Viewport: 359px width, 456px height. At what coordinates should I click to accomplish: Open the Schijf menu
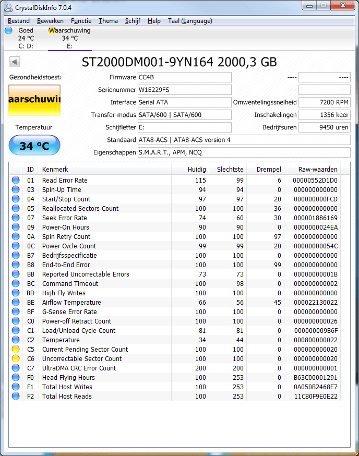click(133, 21)
